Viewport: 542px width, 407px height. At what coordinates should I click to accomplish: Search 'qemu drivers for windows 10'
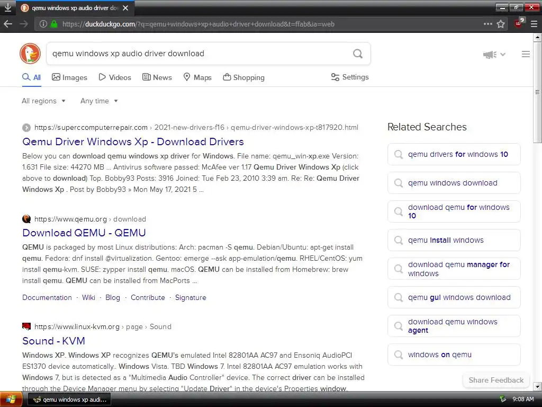point(454,154)
